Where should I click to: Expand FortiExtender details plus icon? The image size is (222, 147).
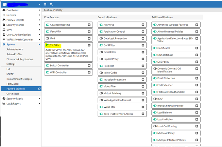[197, 85]
